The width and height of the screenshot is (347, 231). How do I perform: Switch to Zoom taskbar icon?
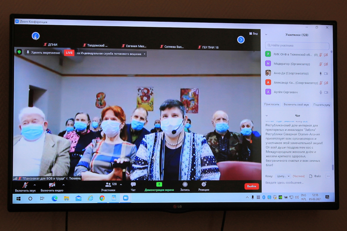pos(126,198)
